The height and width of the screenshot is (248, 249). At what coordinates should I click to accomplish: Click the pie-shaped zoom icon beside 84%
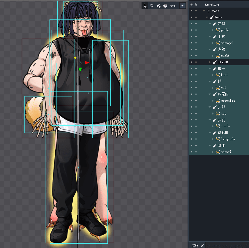tap(165, 6)
